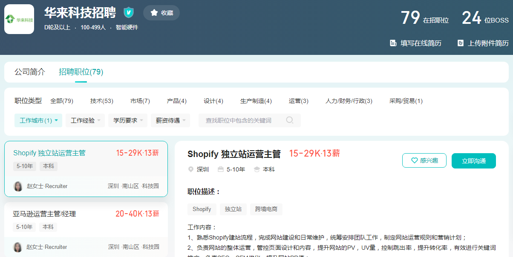
Task: Click the 填写在线简历 document icon
Action: [x=393, y=43]
